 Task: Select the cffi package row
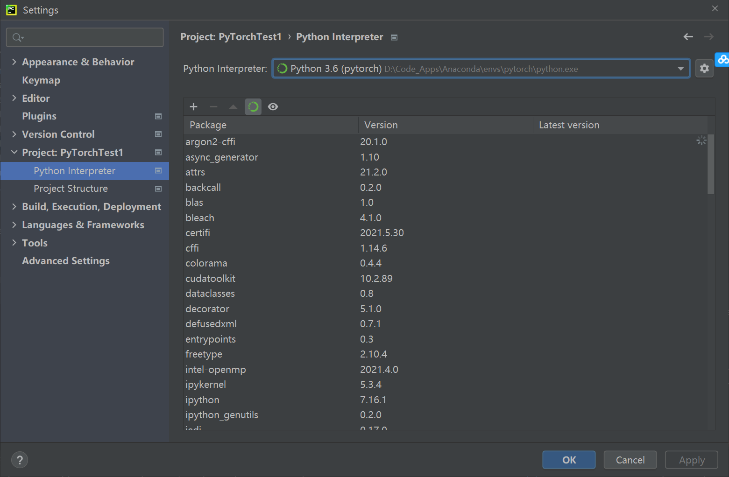(x=446, y=248)
